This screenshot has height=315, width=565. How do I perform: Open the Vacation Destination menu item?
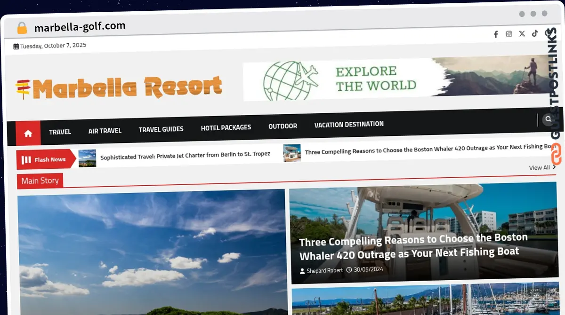point(349,124)
